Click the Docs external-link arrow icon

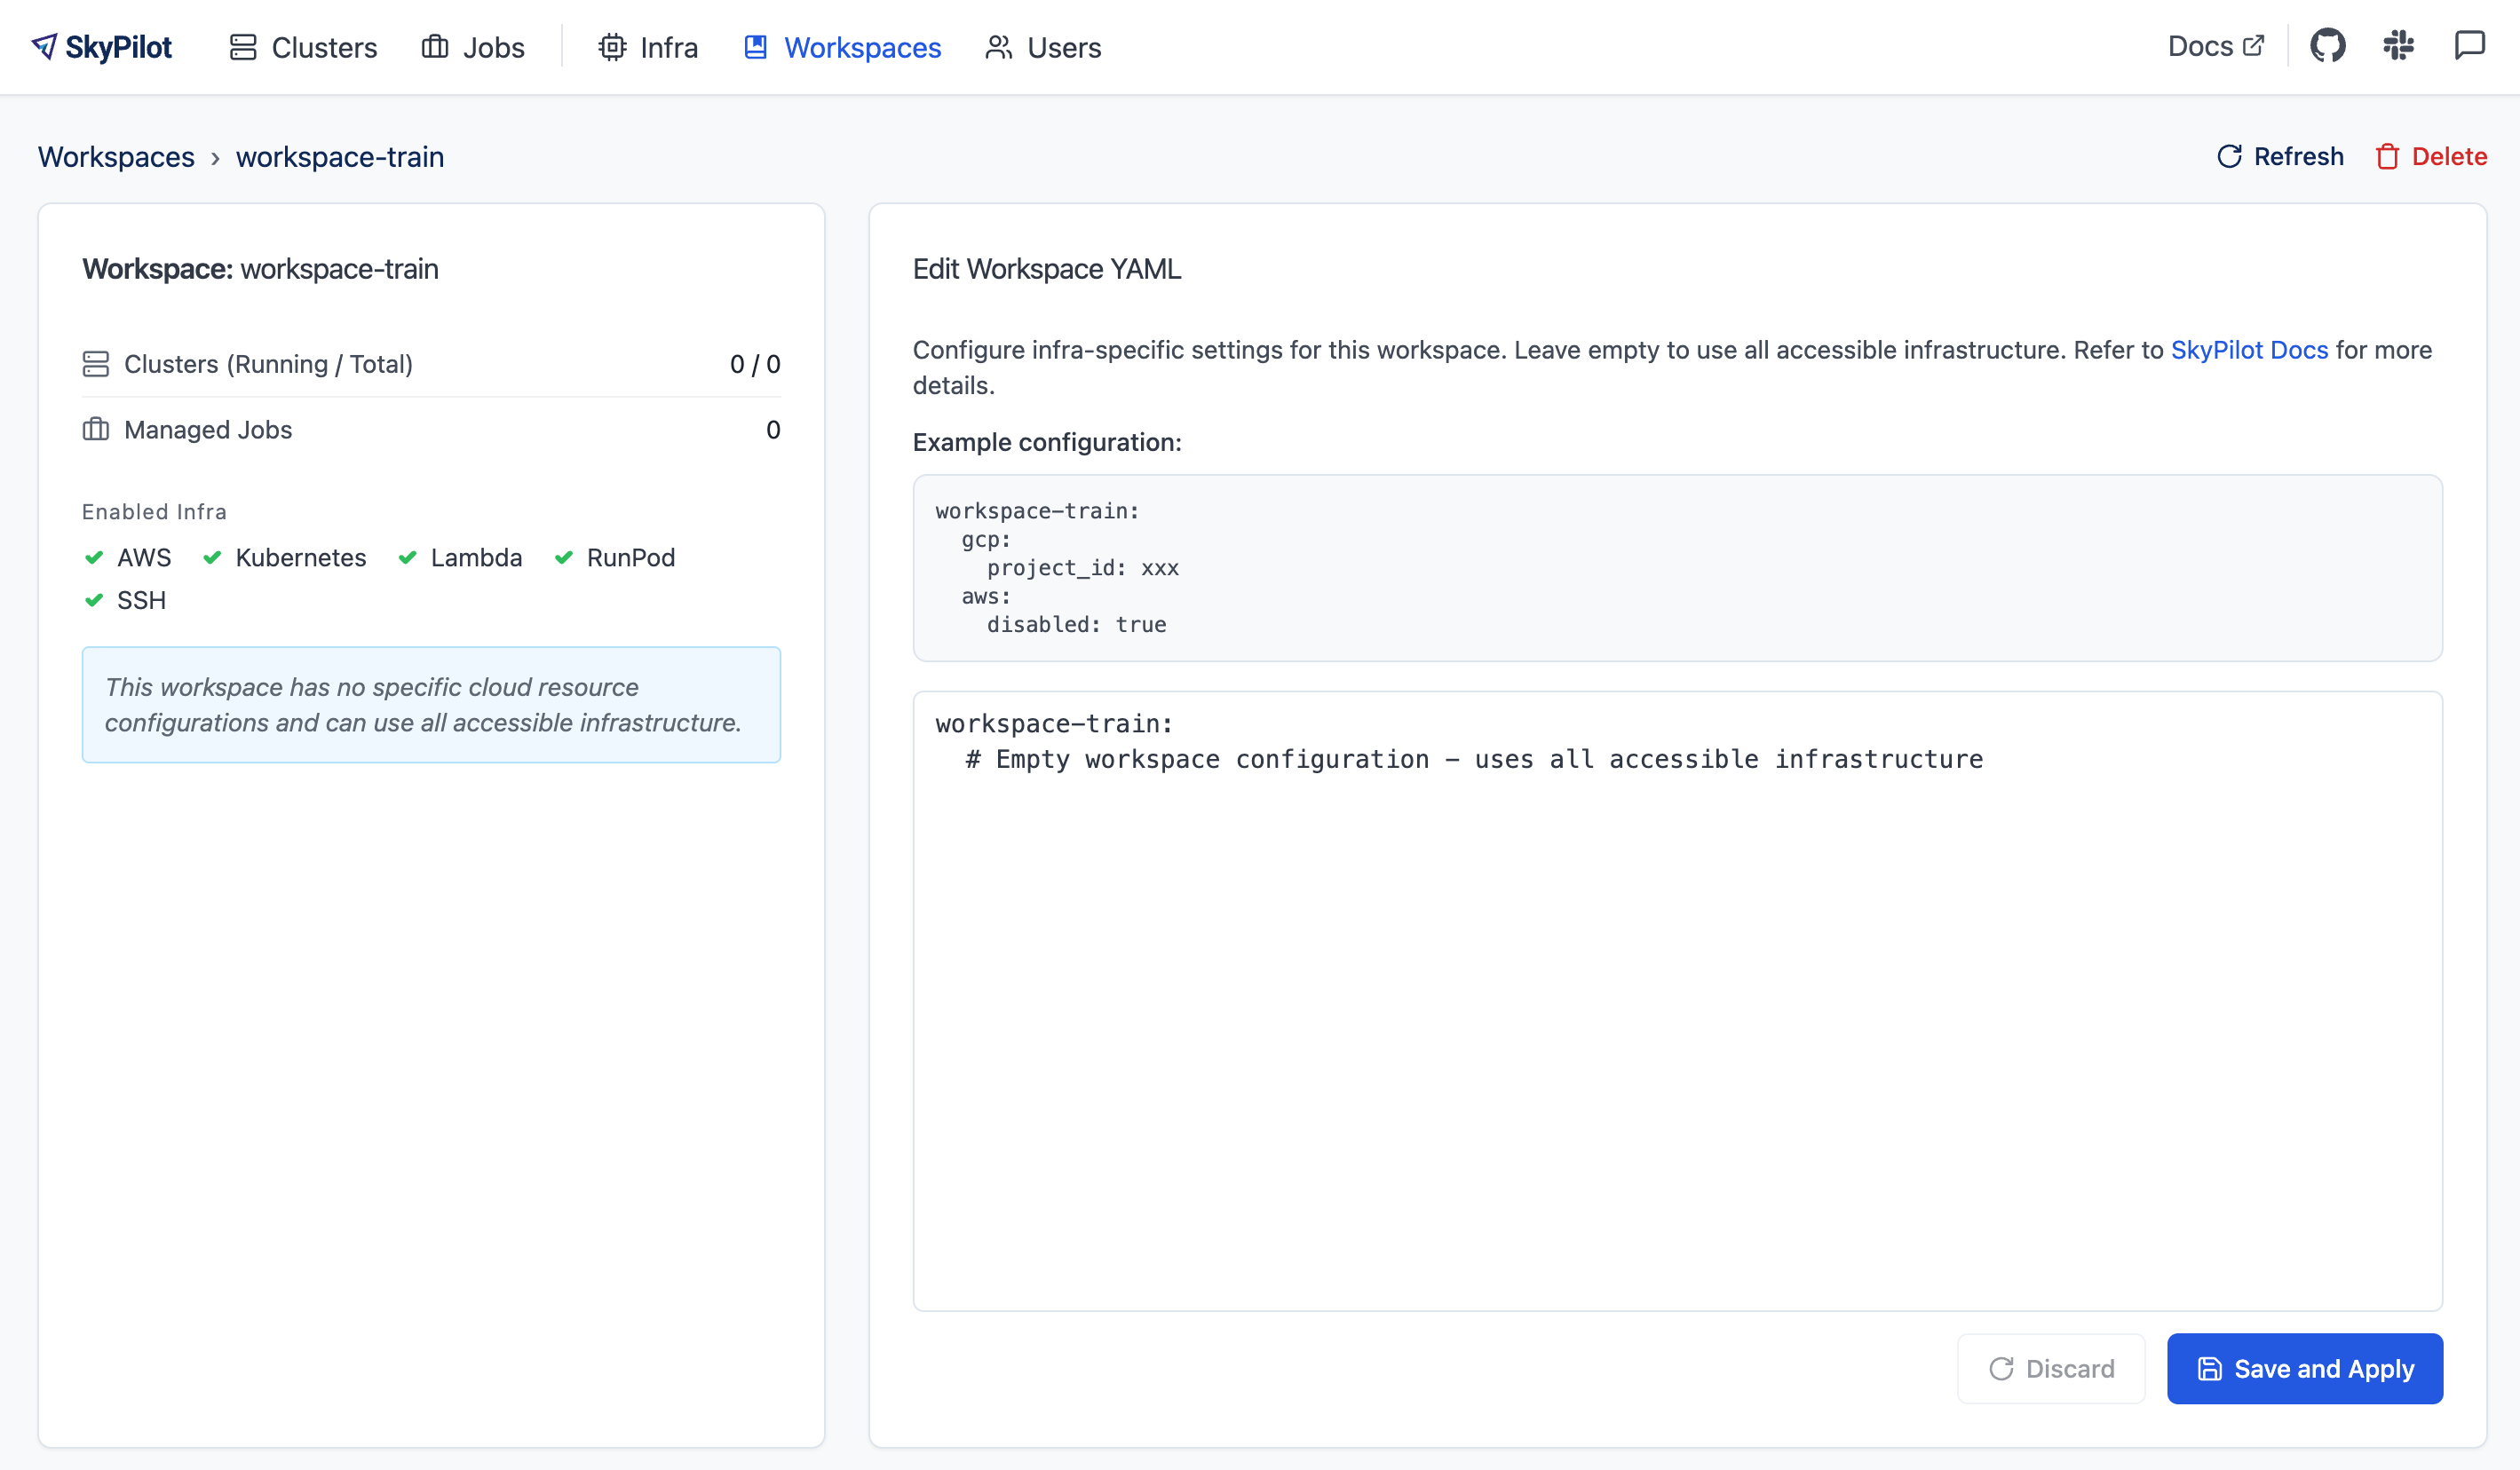point(2253,45)
